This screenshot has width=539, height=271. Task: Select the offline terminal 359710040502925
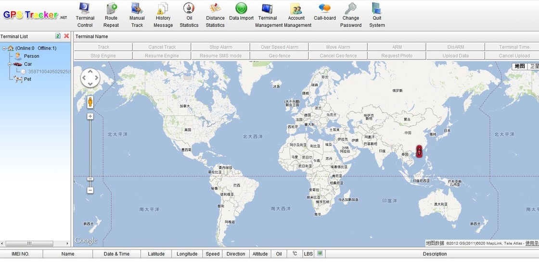tap(48, 72)
